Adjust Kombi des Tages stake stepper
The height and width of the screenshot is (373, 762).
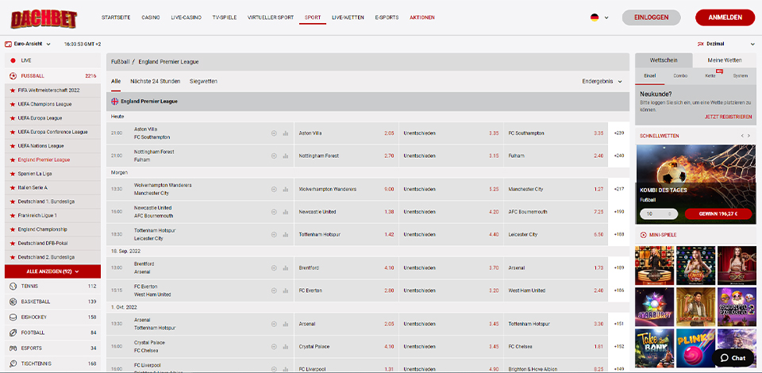[672, 214]
